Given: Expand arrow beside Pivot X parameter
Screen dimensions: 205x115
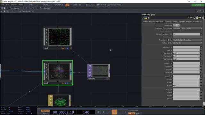Looking at the screenshot, I should (x=201, y=93).
